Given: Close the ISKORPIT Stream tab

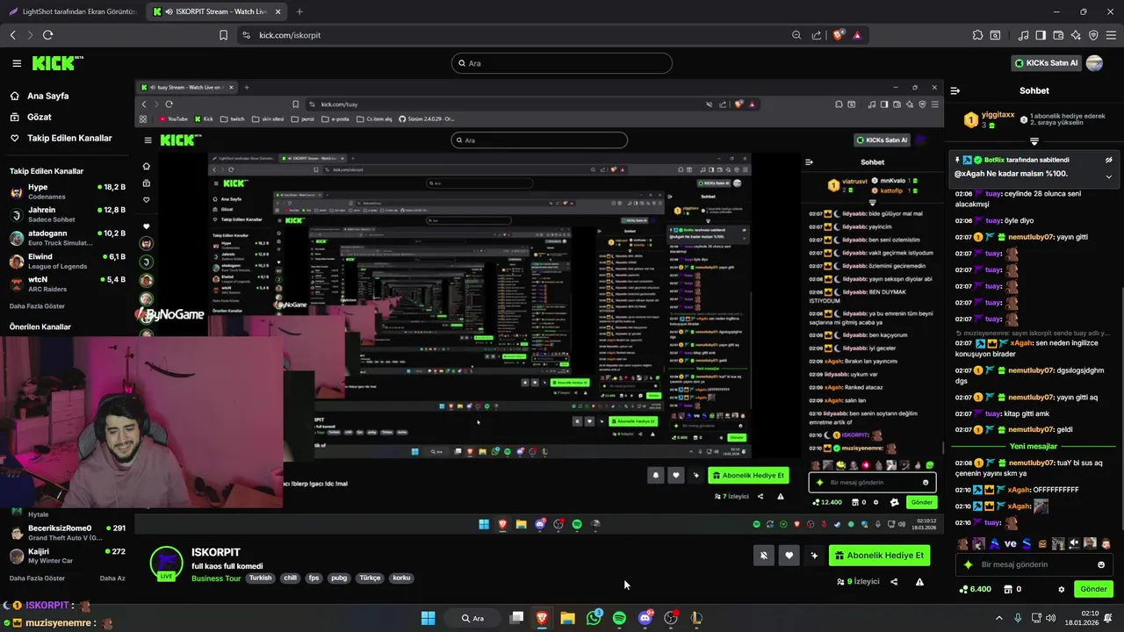Looking at the screenshot, I should tap(279, 11).
